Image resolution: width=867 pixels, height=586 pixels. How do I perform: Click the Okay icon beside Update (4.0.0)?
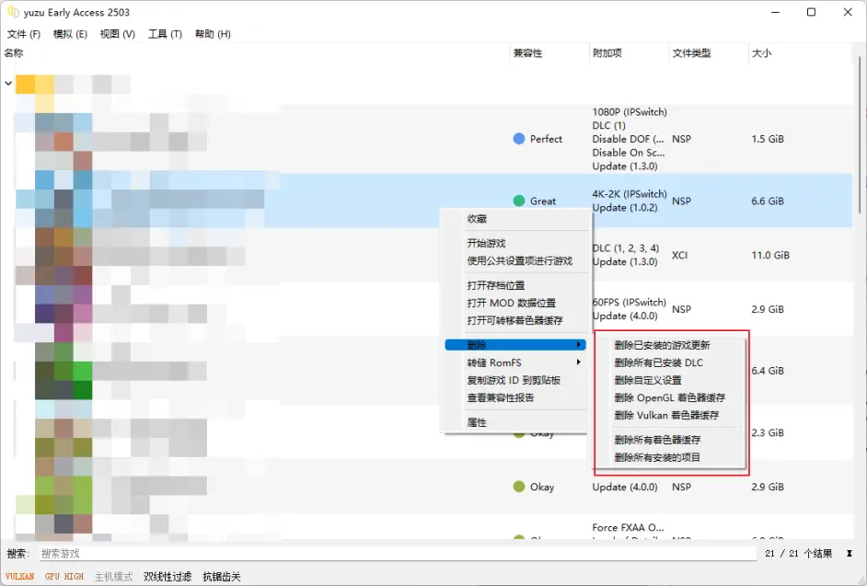pyautogui.click(x=519, y=487)
